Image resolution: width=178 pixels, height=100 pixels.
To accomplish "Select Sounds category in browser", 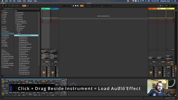I will click(x=5, y=28).
